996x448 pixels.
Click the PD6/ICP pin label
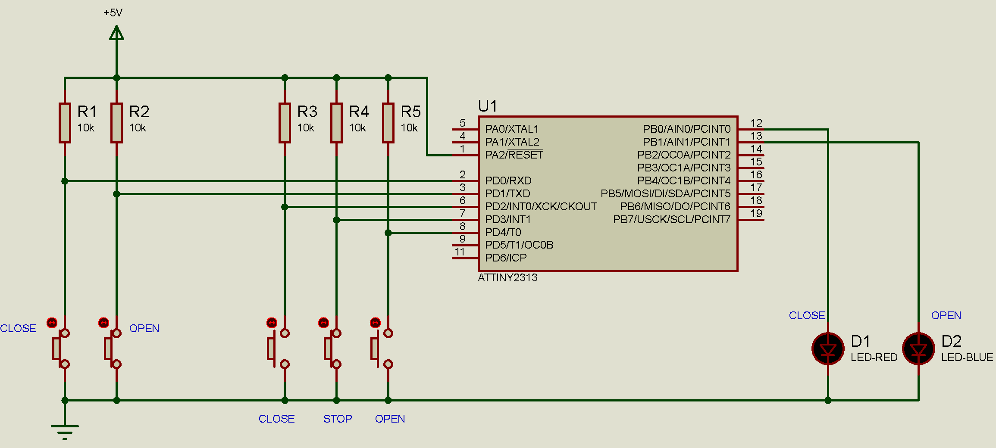click(x=506, y=258)
